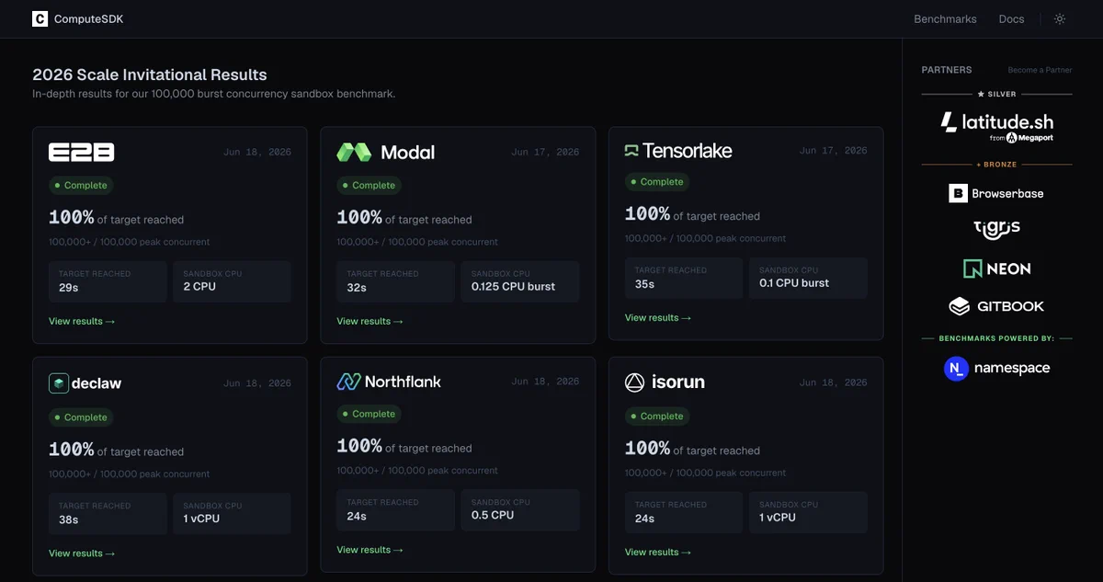This screenshot has height=582, width=1103.
Task: Click the Jun 18, 2026 date on isorun card
Action: coord(833,382)
